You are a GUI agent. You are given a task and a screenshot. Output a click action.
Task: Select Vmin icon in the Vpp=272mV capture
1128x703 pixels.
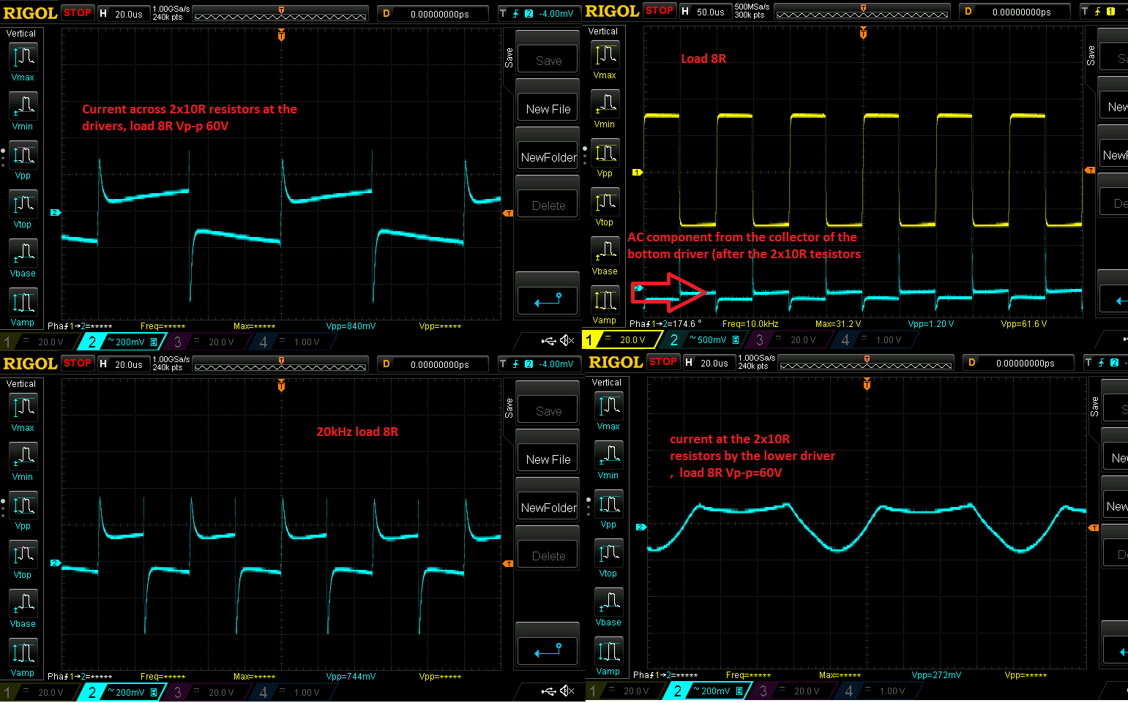point(609,454)
